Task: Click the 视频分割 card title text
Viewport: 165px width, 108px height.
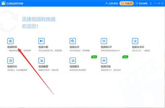Action: [43, 47]
